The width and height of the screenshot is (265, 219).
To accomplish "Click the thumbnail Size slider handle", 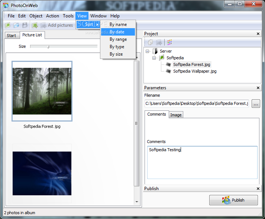I will 48,47.
